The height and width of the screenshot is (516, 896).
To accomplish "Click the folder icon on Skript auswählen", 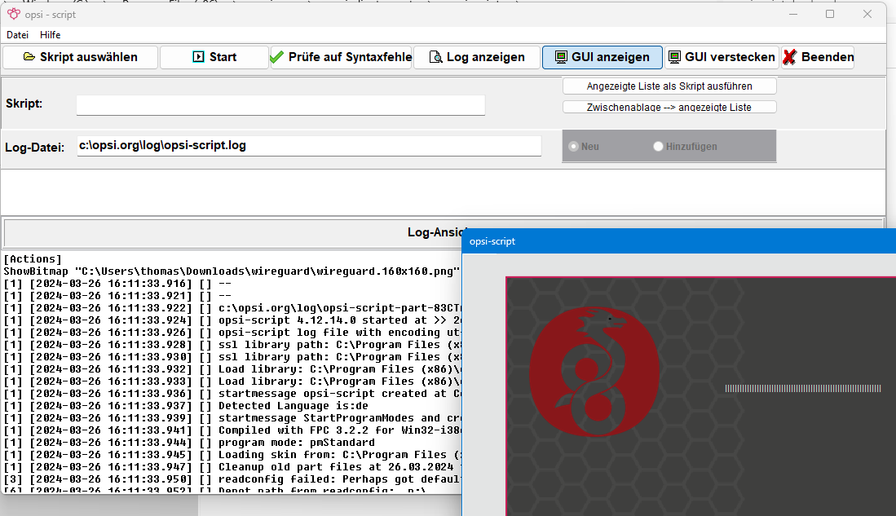I will pyautogui.click(x=29, y=57).
